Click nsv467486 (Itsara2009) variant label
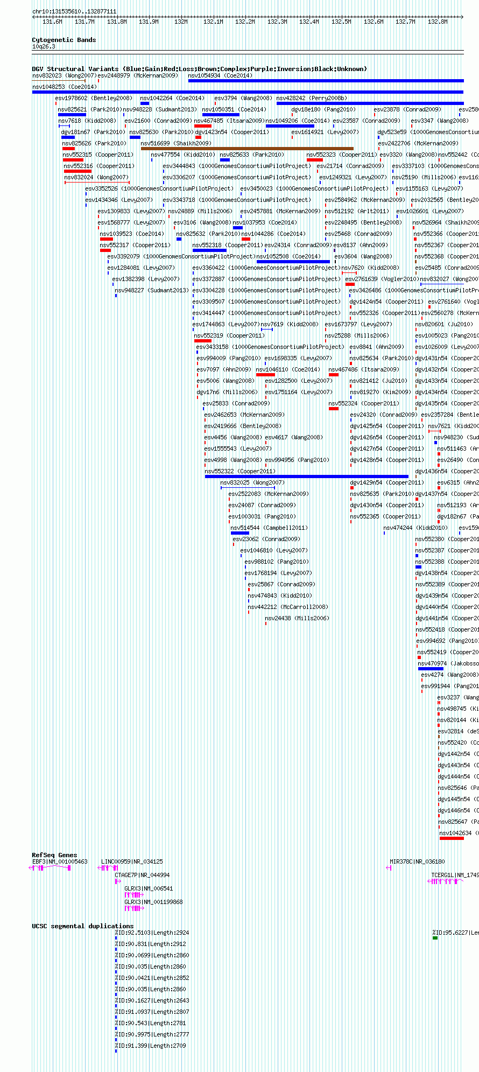 coord(364,369)
